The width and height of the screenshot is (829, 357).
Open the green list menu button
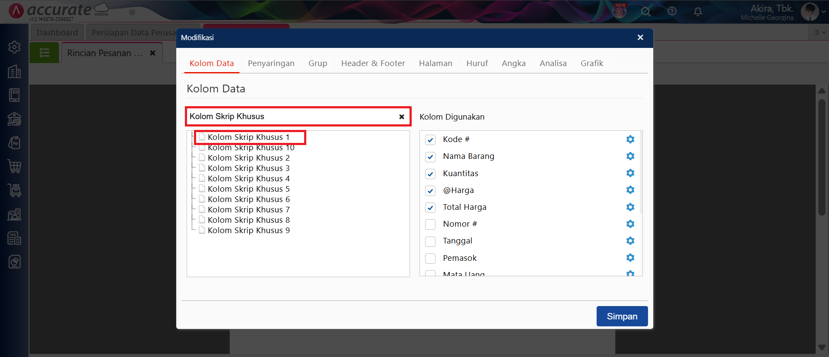[x=44, y=53]
